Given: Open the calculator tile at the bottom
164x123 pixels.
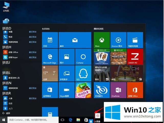Looking at the screenshot, I should 50,112.
